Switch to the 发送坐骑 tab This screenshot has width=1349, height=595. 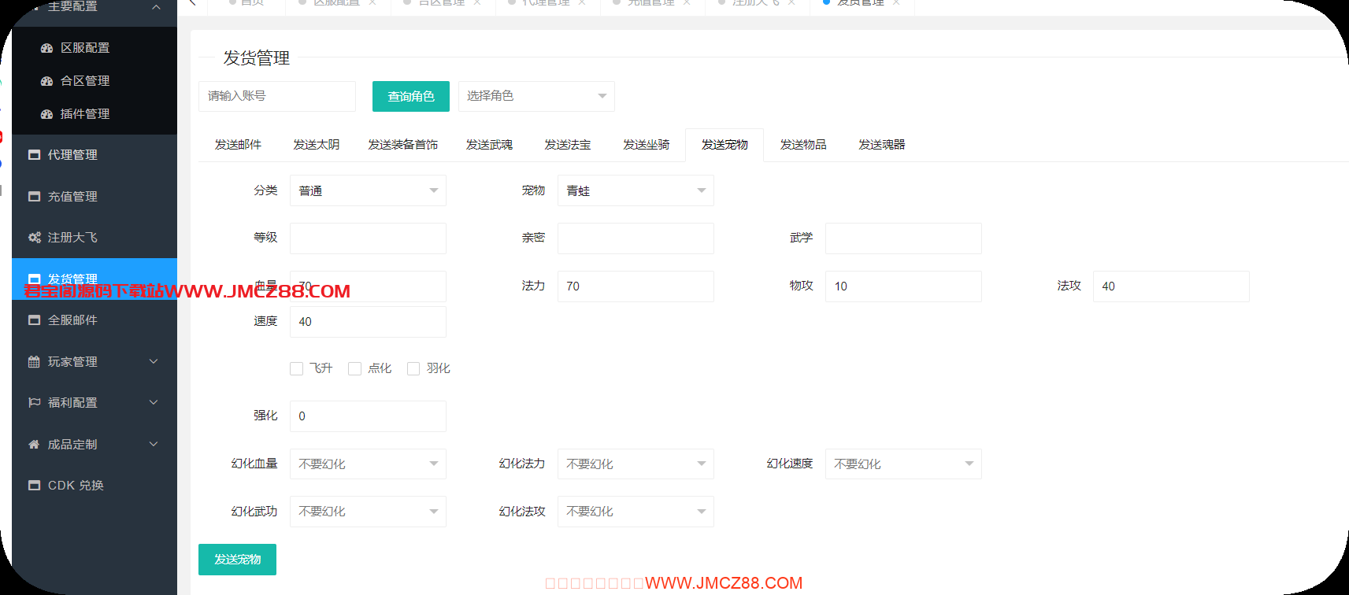647,145
